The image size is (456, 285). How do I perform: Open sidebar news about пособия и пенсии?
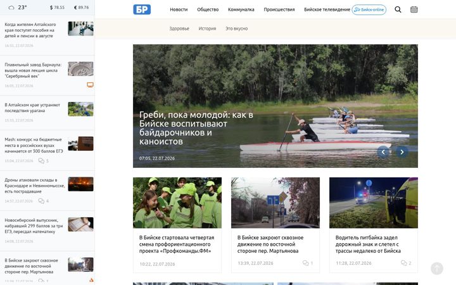point(30,30)
